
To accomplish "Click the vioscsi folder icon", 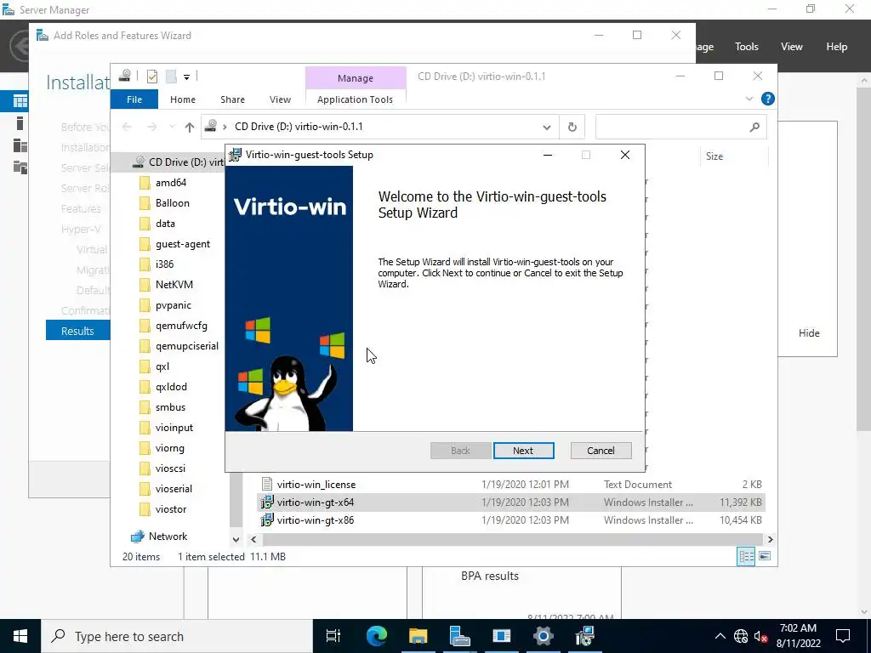I will click(145, 468).
